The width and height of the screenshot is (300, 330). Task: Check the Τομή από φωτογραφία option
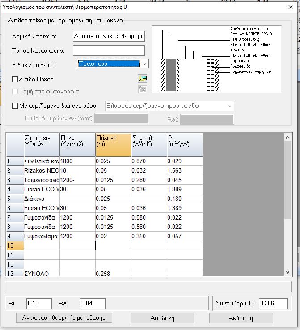(x=15, y=92)
